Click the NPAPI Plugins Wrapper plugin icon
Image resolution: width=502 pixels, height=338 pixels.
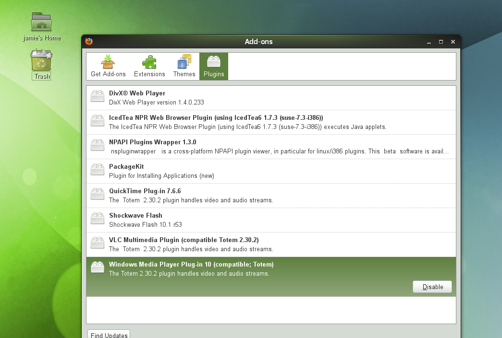tap(98, 145)
